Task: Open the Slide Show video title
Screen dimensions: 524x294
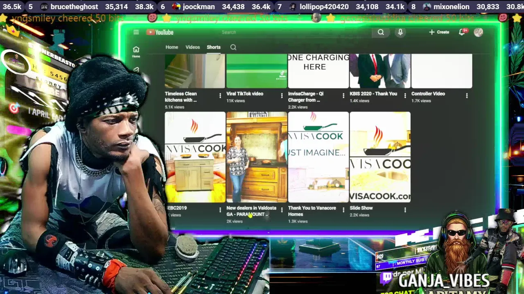Action: 361,208
